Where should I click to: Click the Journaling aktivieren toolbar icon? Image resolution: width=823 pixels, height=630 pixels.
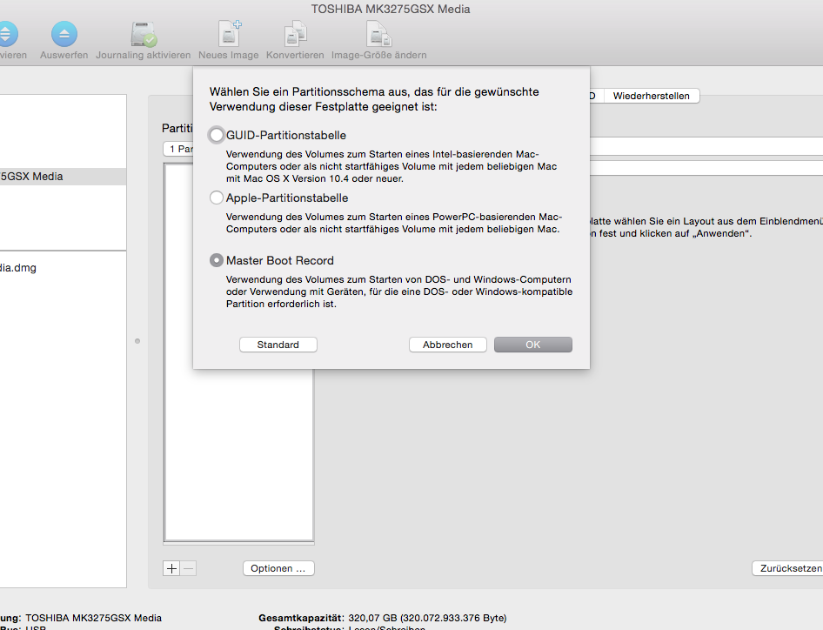point(144,34)
